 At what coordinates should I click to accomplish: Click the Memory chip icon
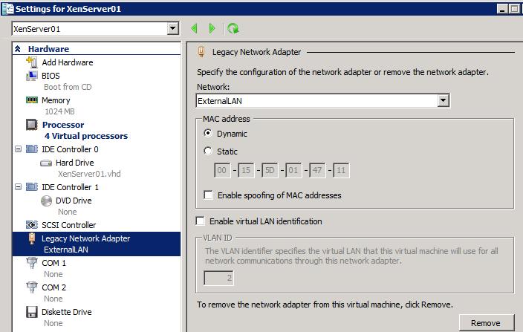(x=32, y=100)
